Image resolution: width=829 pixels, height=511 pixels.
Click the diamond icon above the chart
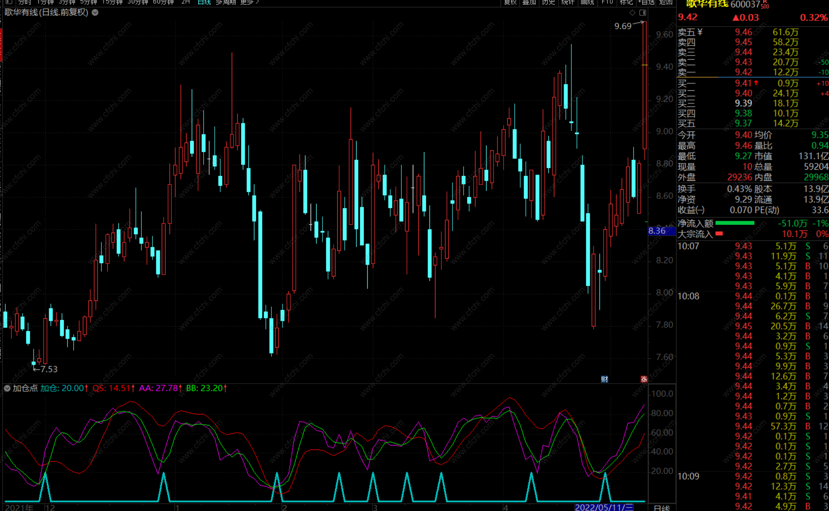click(x=632, y=13)
